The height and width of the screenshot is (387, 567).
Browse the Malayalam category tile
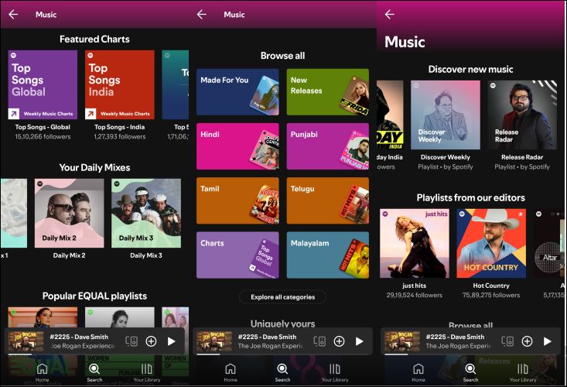click(328, 255)
